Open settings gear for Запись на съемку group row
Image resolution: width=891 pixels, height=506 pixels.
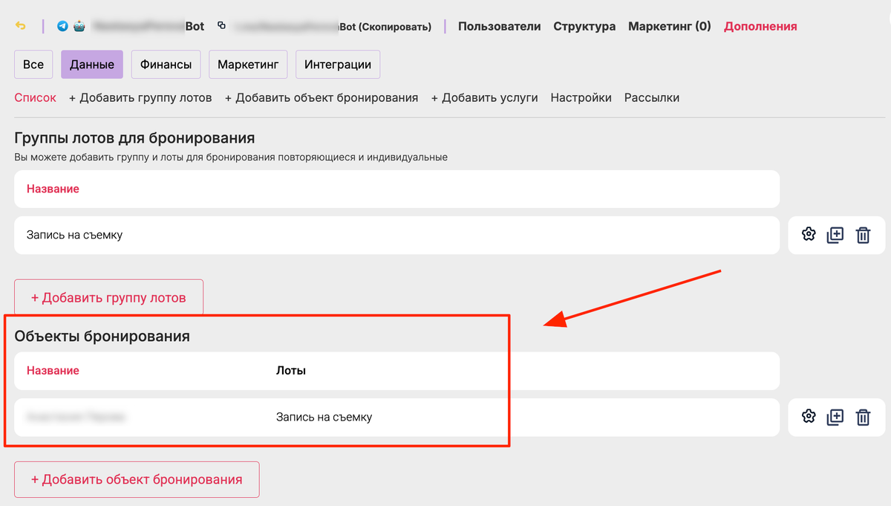click(809, 235)
